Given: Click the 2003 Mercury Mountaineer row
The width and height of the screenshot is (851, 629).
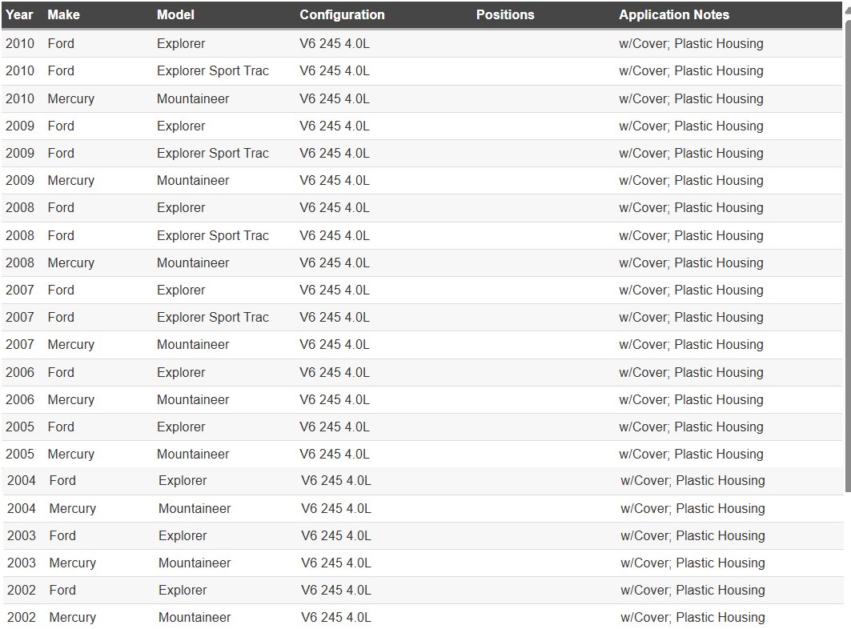Looking at the screenshot, I should tap(194, 563).
